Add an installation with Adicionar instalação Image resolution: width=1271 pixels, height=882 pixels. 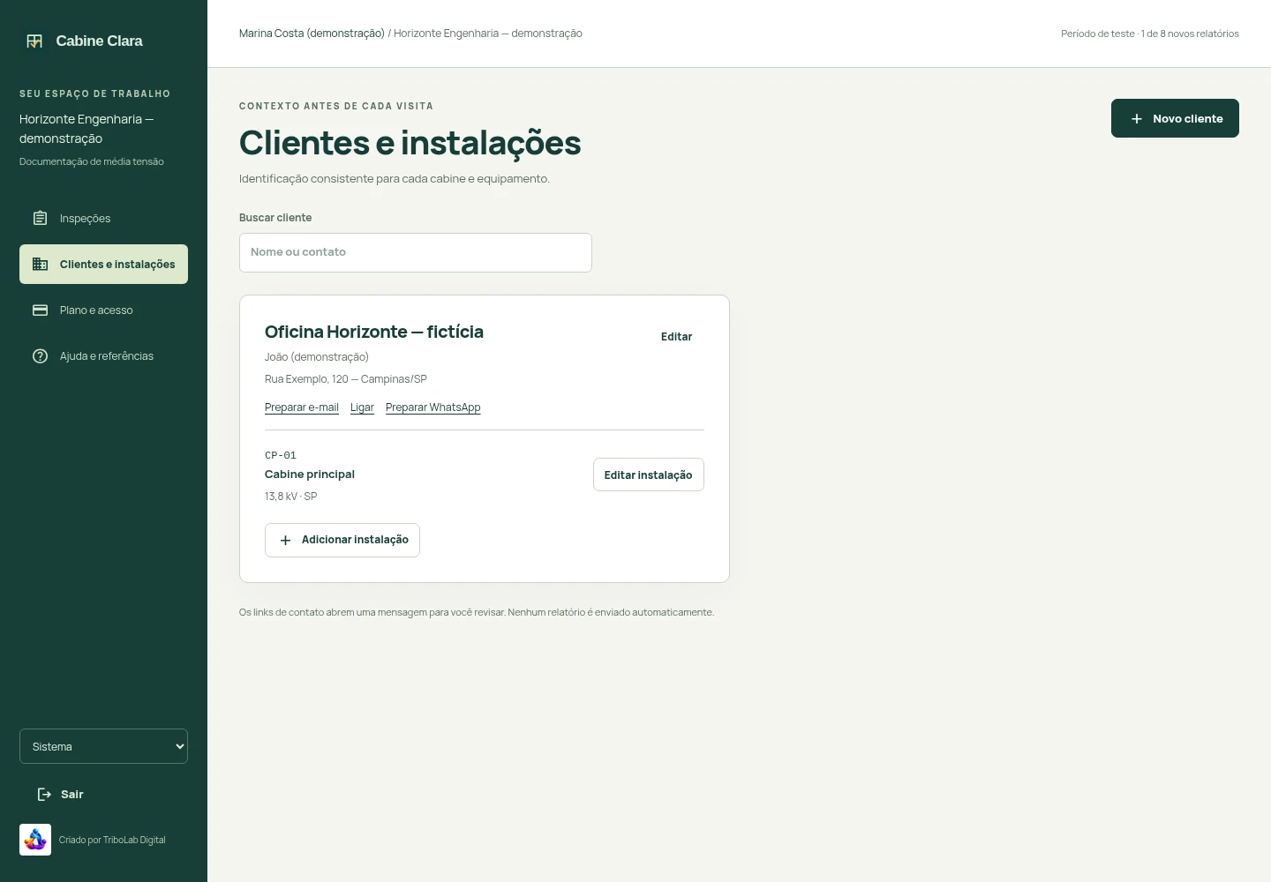[x=342, y=540]
